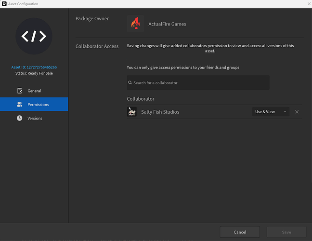Click the Asset ID number link
Viewport: 312px width, 241px height.
coord(34,67)
